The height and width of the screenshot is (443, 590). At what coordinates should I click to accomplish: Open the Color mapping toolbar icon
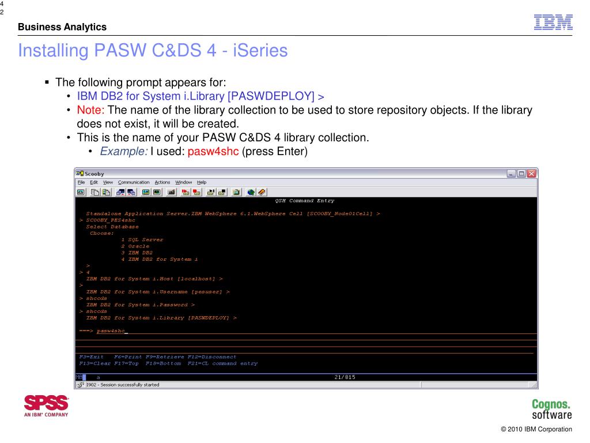pos(157,193)
